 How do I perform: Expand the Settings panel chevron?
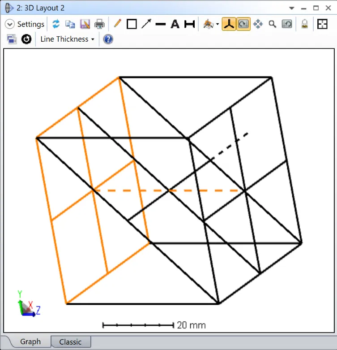point(10,24)
